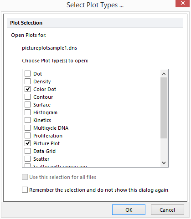Check the Dot plot type checkbox
This screenshot has width=191, height=219.
click(x=27, y=74)
